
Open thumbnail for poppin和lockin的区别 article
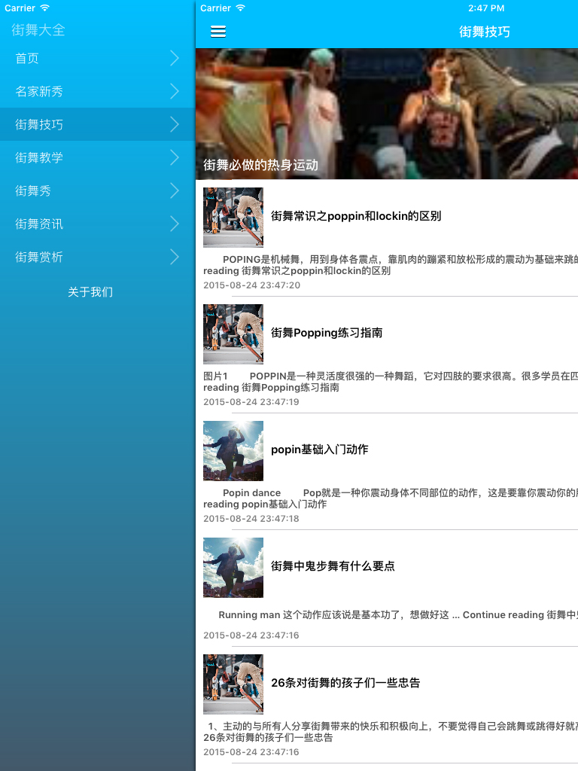click(233, 218)
